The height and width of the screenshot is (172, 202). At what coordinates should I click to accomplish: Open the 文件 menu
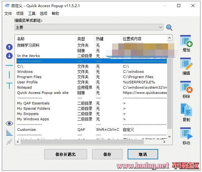click(8, 14)
